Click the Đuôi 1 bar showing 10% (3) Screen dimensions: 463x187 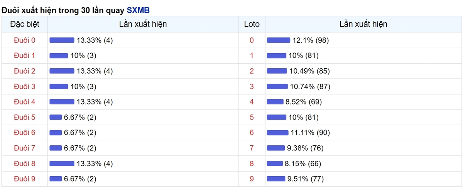point(59,56)
